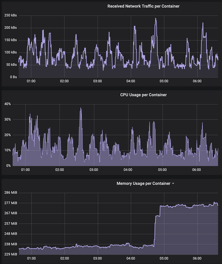Click the 229 MiB axis label
222x264 pixels.
(11, 254)
